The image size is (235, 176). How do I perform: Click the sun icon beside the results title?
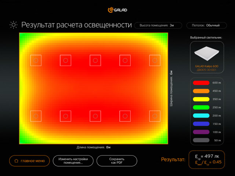[x=14, y=25]
